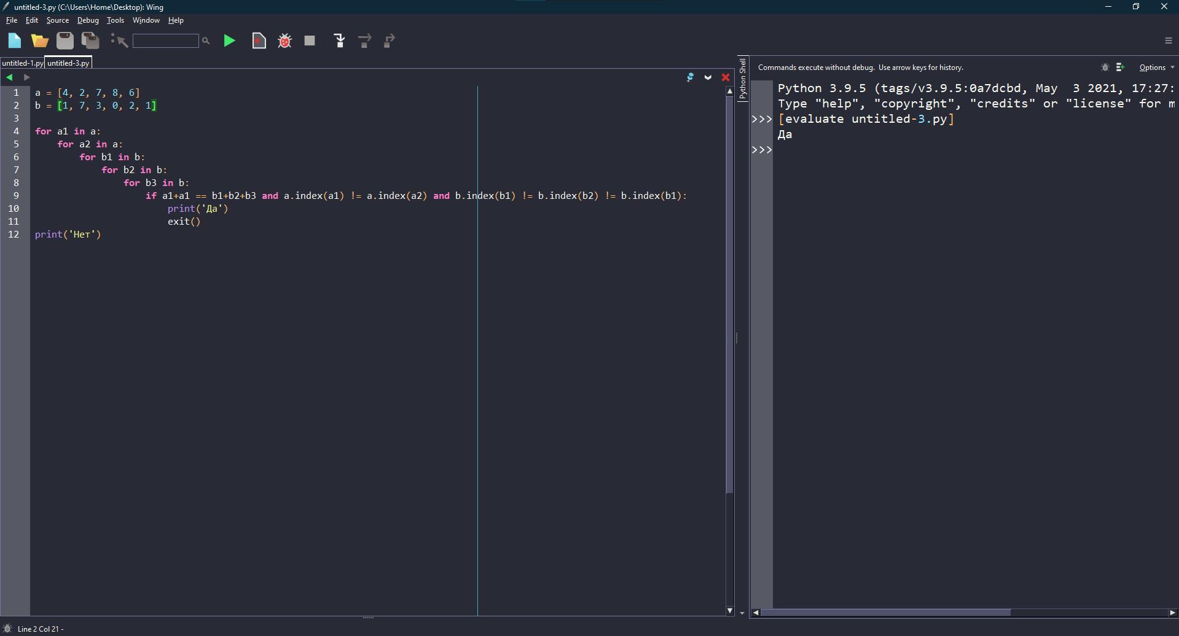
Task: Click the stop square toolbar icon
Action: (x=310, y=41)
